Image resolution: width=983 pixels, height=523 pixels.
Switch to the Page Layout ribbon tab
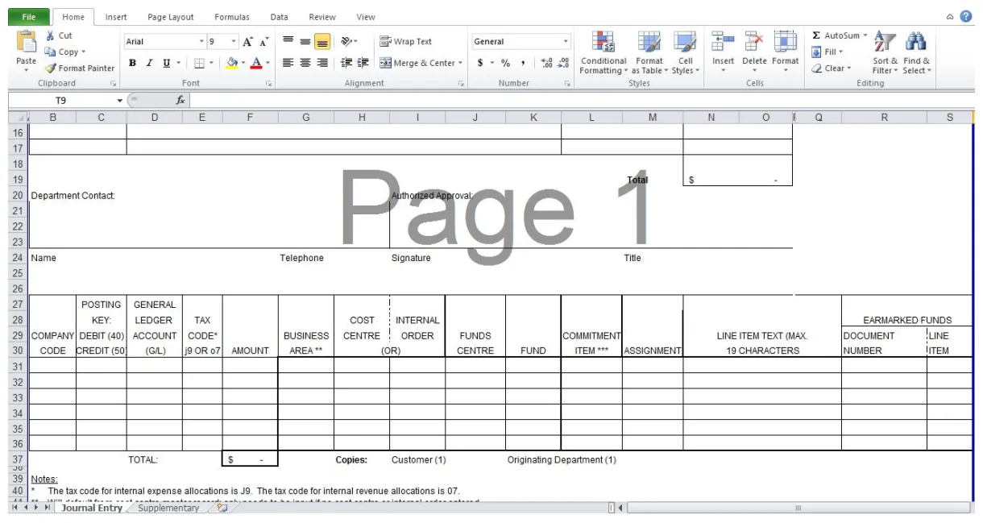170,16
